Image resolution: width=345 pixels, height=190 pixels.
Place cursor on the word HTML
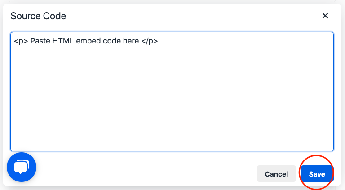(x=63, y=41)
